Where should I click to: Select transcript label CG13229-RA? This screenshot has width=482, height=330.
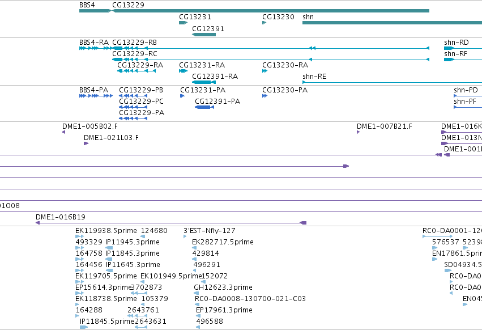pyautogui.click(x=140, y=65)
